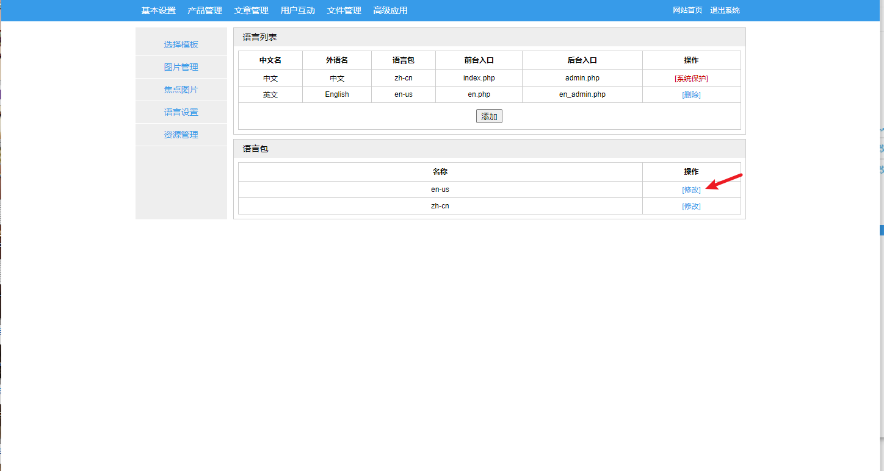Click the 中文名 column header
This screenshot has height=471, width=884.
coord(270,60)
